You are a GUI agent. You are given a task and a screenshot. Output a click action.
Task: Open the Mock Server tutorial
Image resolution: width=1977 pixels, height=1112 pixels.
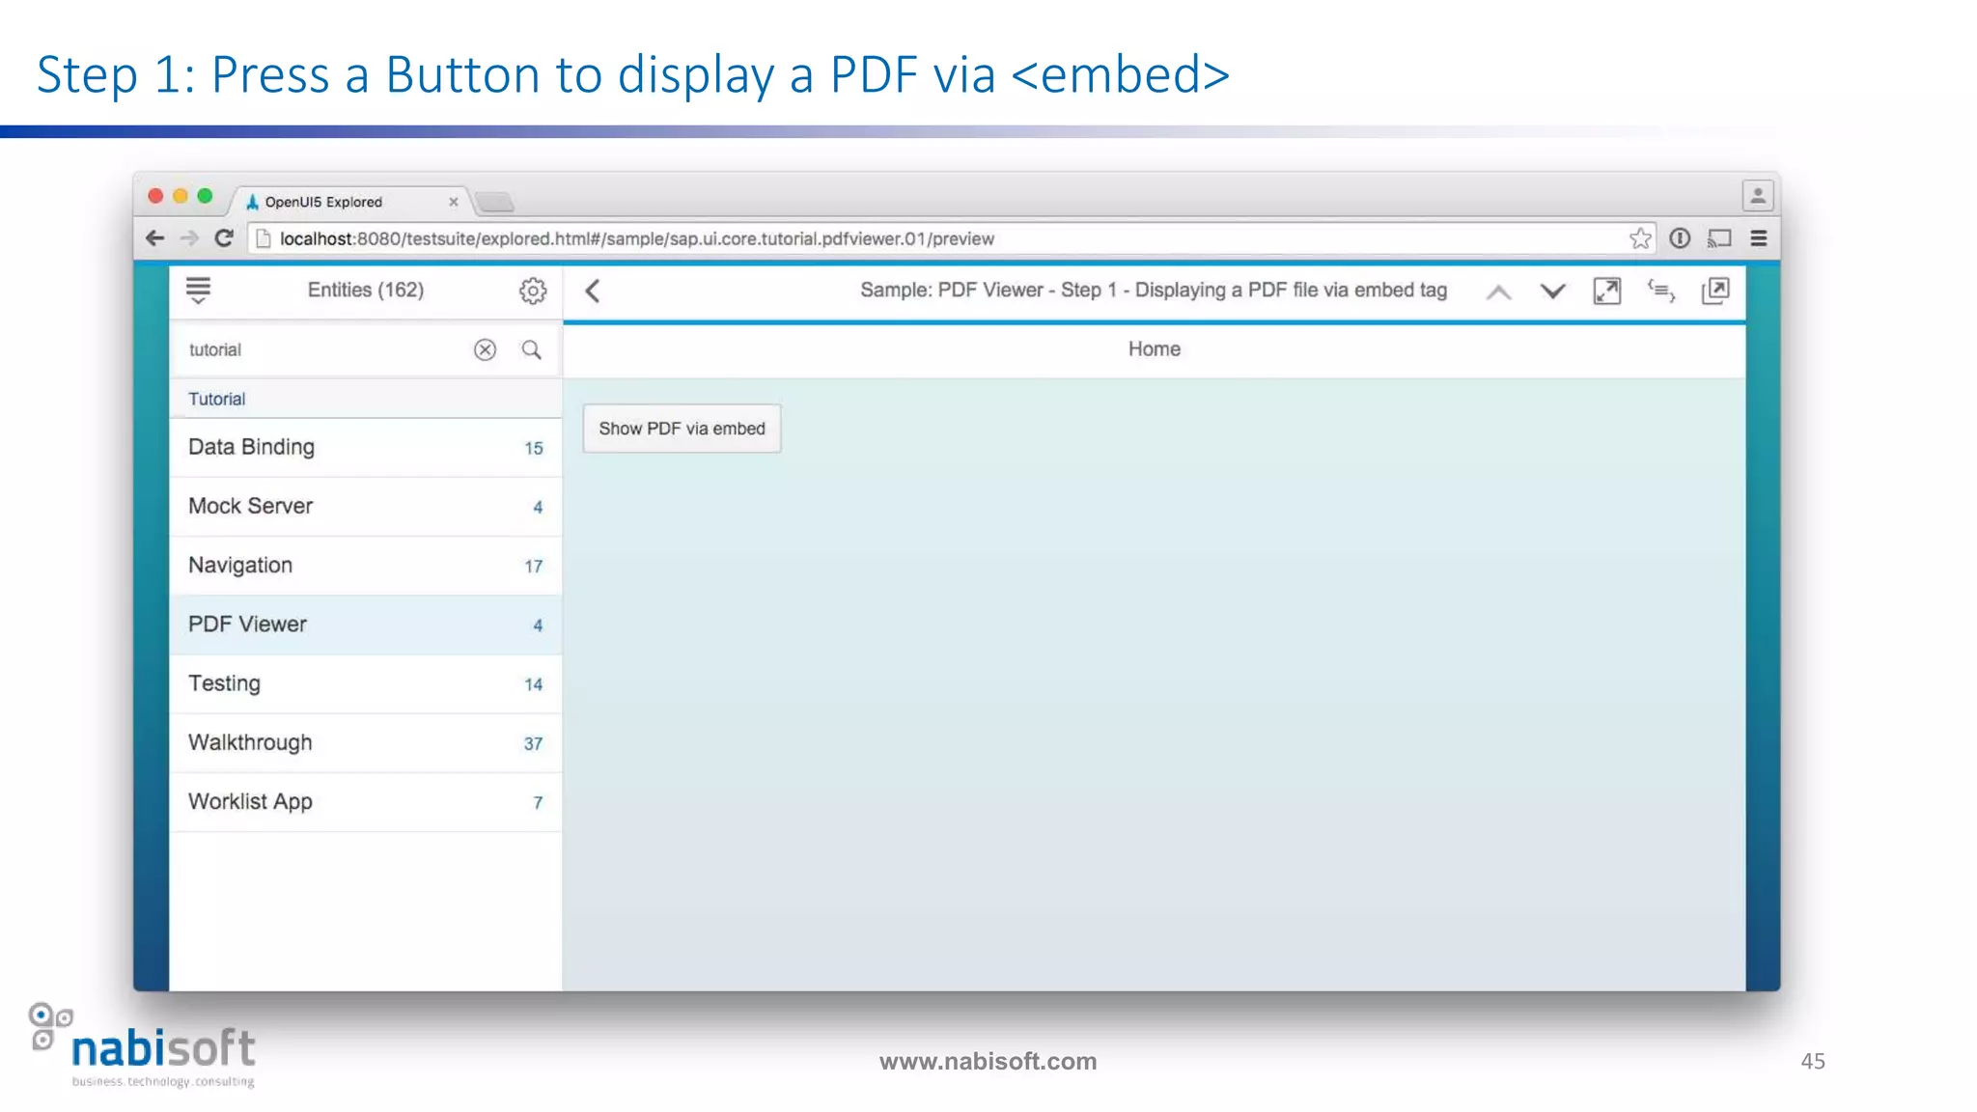click(365, 506)
